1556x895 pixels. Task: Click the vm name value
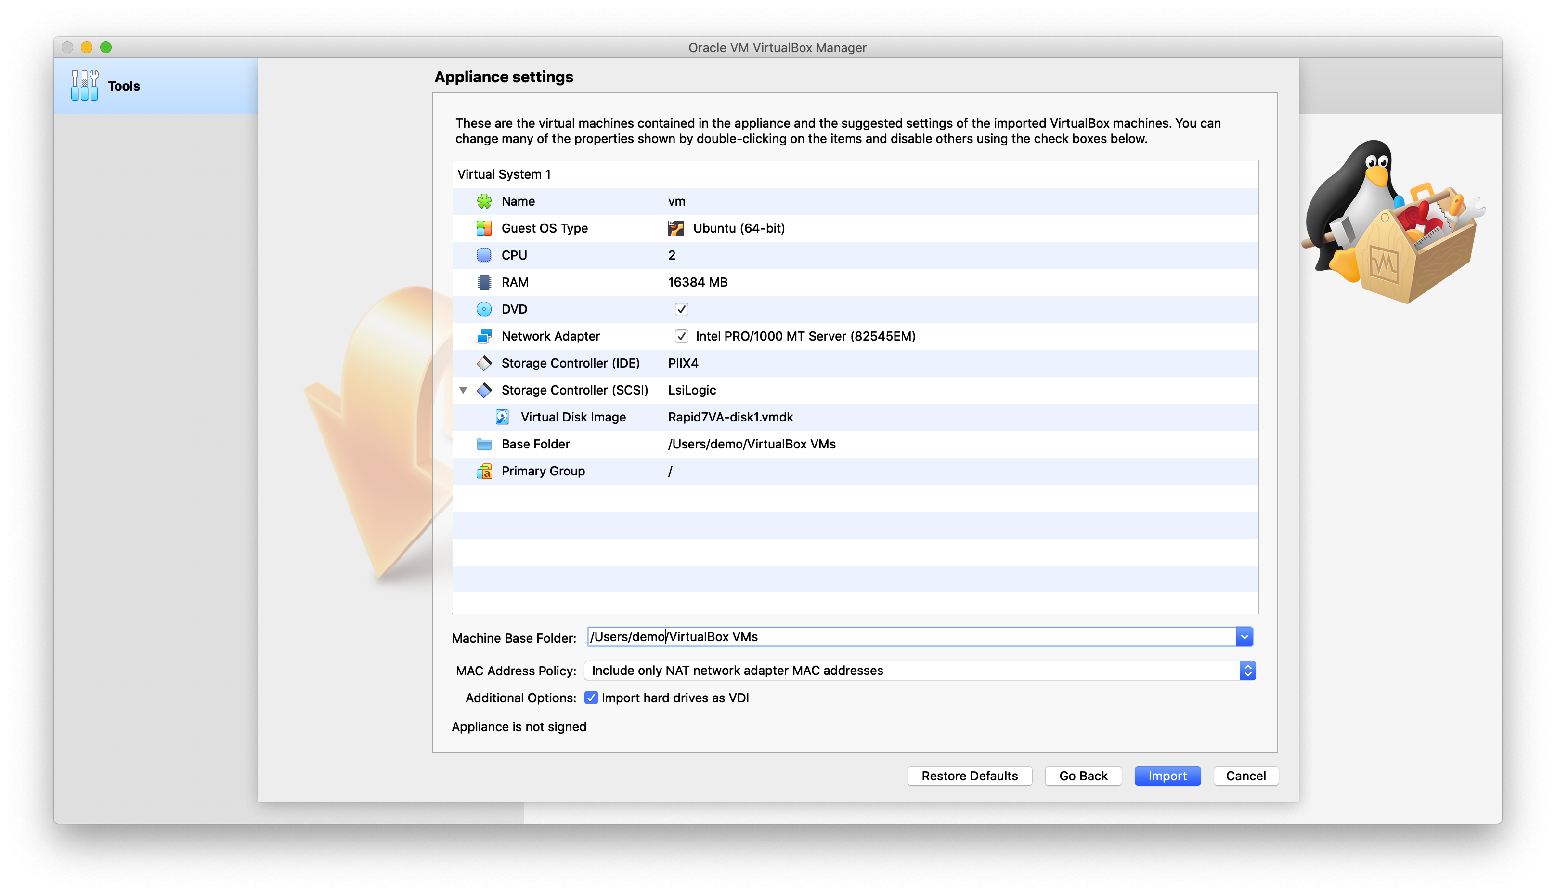[x=676, y=201]
